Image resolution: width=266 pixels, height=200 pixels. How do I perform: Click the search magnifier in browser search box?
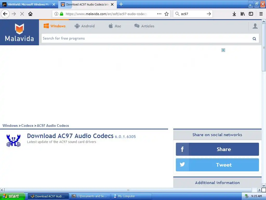(177, 14)
